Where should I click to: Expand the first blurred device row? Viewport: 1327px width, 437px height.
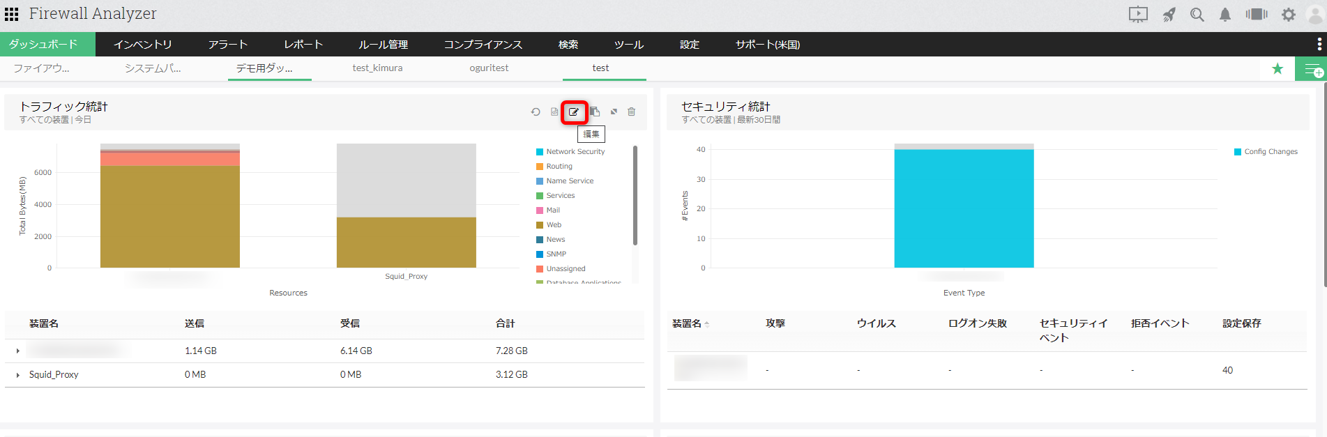[18, 351]
